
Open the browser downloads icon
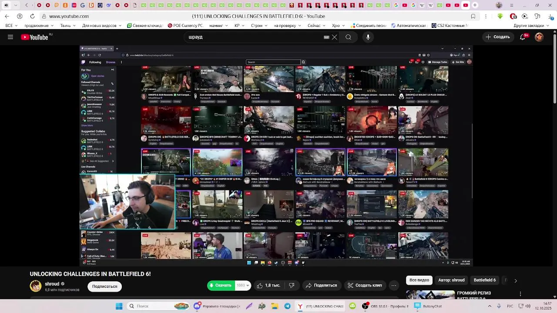[x=550, y=16]
